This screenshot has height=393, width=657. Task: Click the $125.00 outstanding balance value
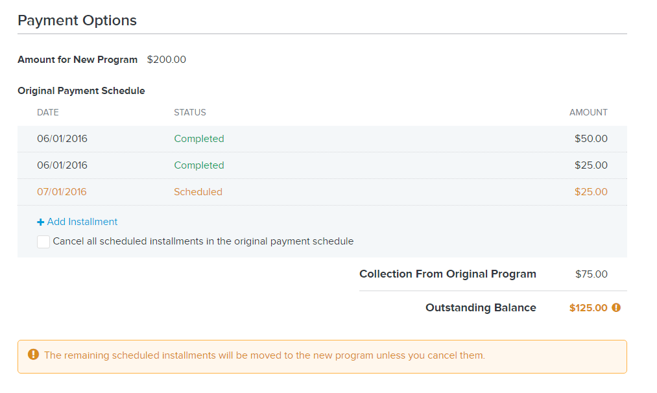coord(588,308)
